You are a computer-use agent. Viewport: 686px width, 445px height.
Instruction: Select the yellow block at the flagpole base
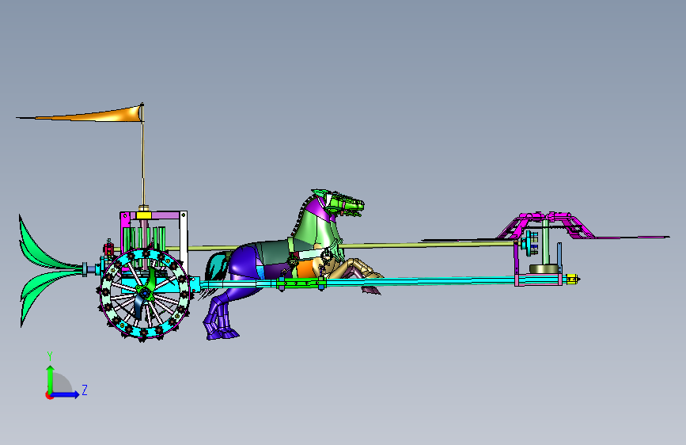click(x=143, y=215)
